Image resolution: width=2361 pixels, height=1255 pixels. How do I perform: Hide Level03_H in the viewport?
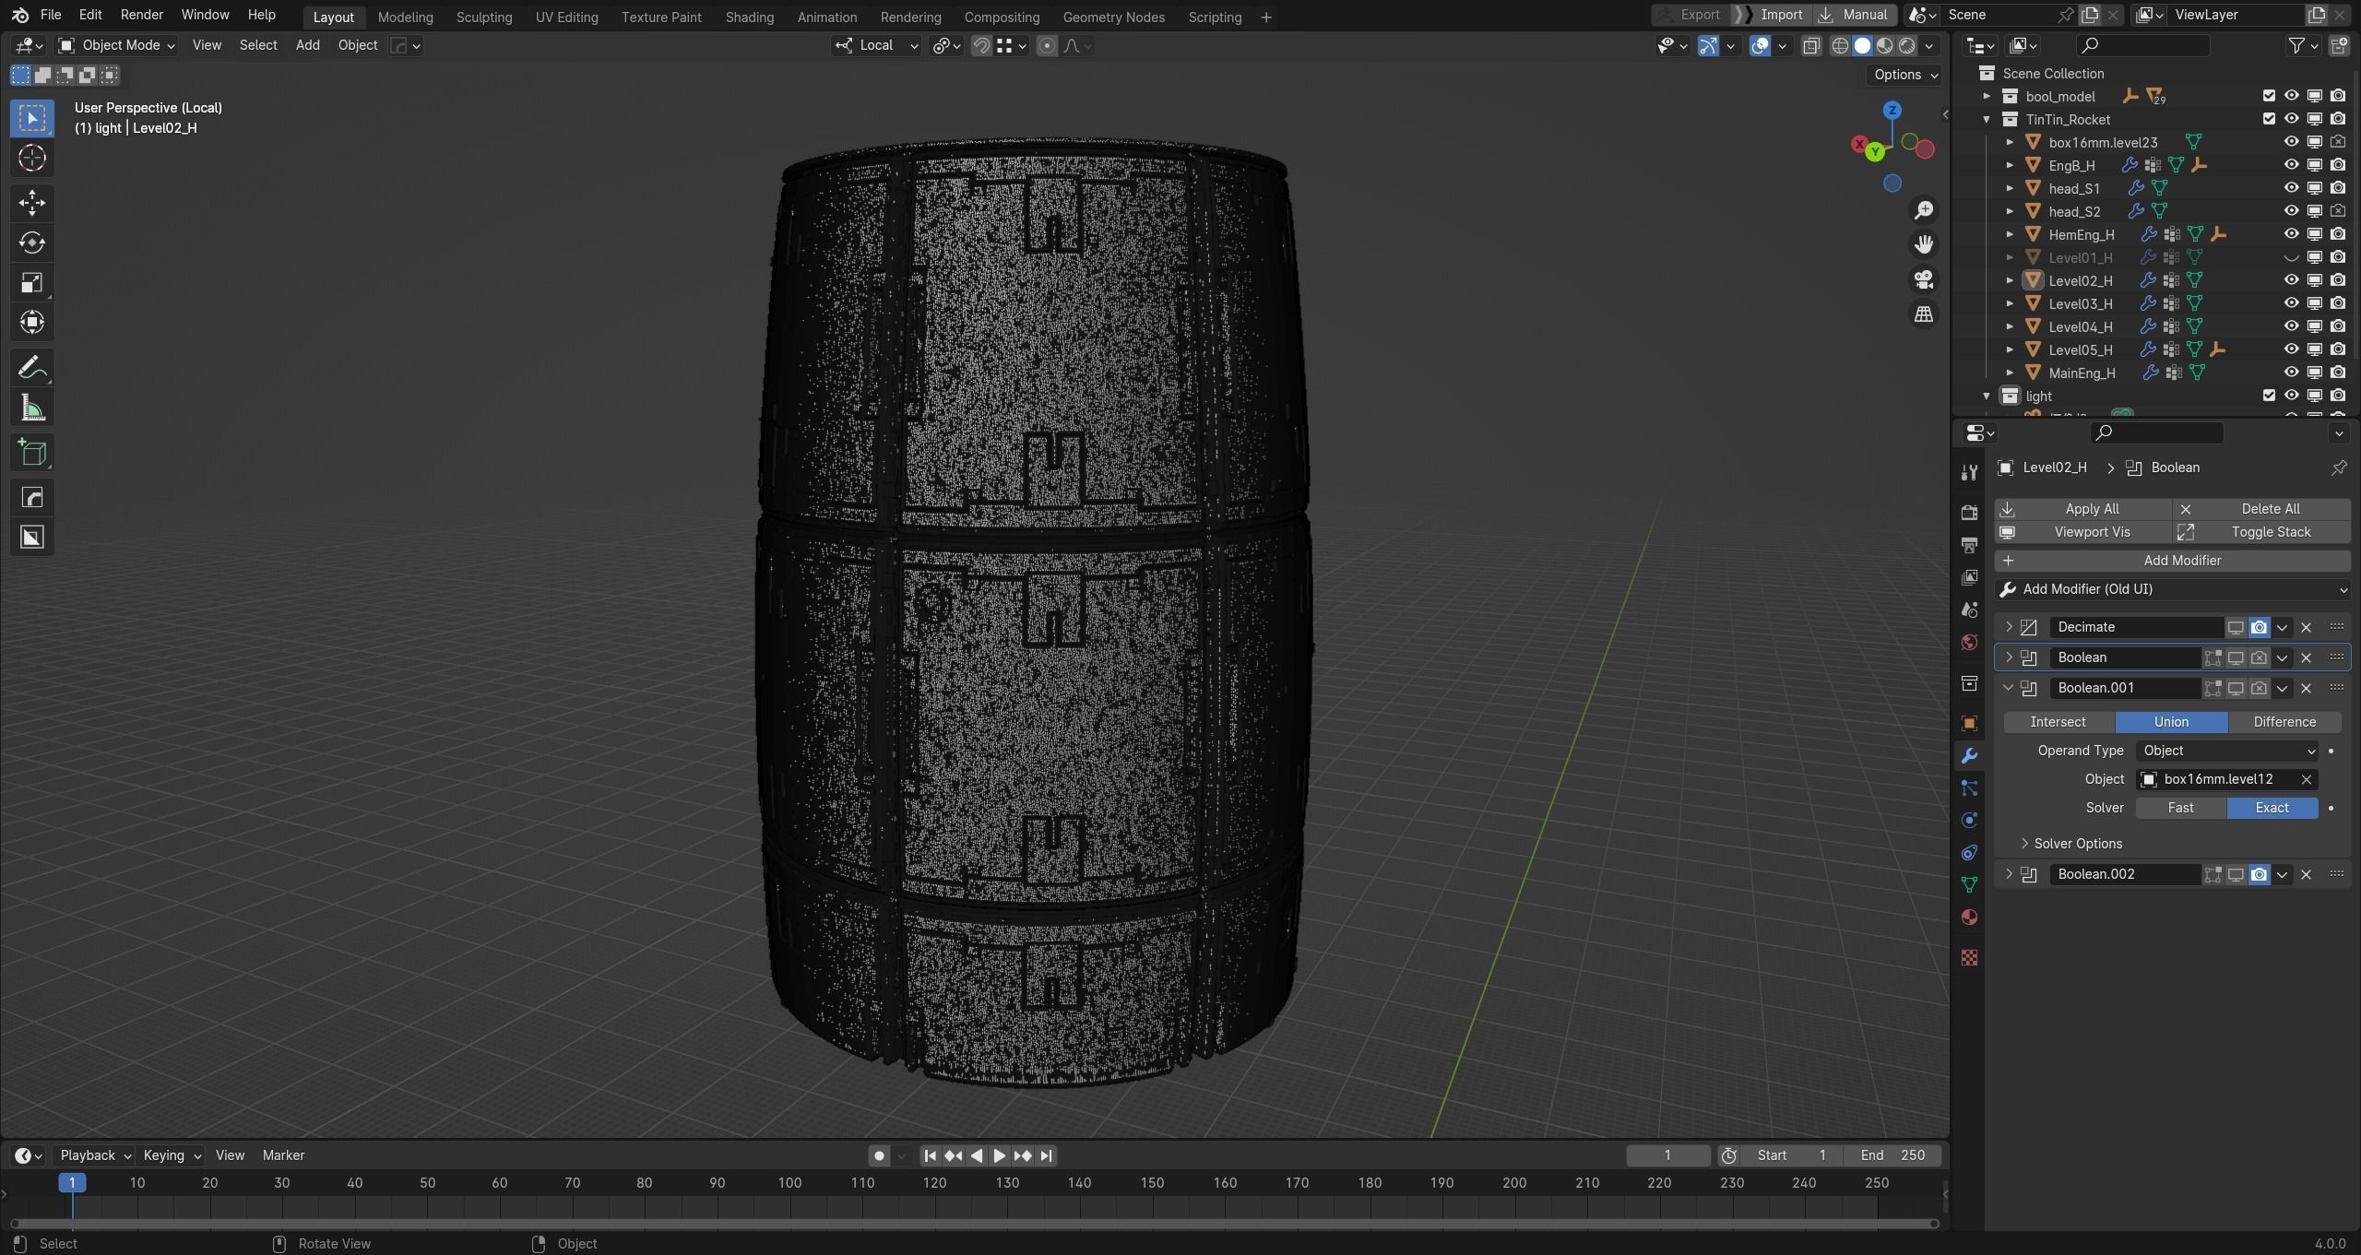[x=2291, y=303]
